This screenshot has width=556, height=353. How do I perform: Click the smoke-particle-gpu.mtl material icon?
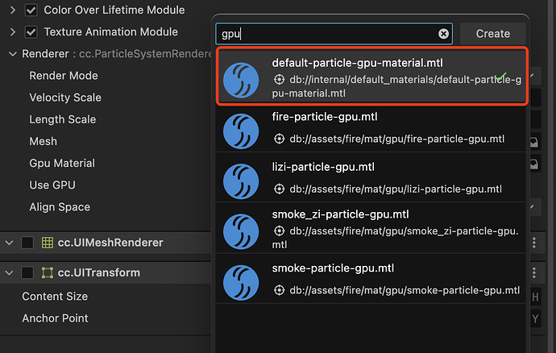[x=245, y=281]
